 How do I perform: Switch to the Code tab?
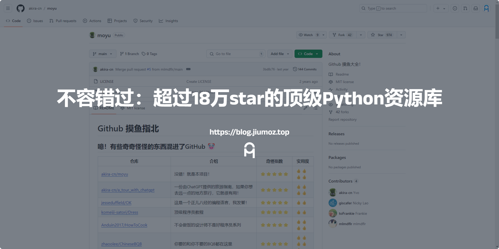click(13, 21)
